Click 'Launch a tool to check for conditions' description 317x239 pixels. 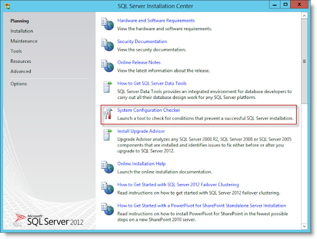(x=205, y=118)
